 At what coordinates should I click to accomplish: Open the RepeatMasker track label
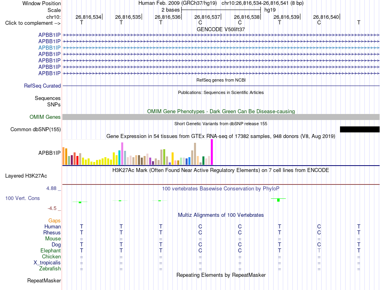pyautogui.click(x=44, y=280)
